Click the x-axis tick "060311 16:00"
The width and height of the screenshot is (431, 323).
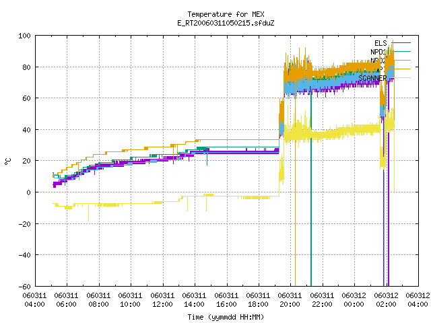point(226,300)
